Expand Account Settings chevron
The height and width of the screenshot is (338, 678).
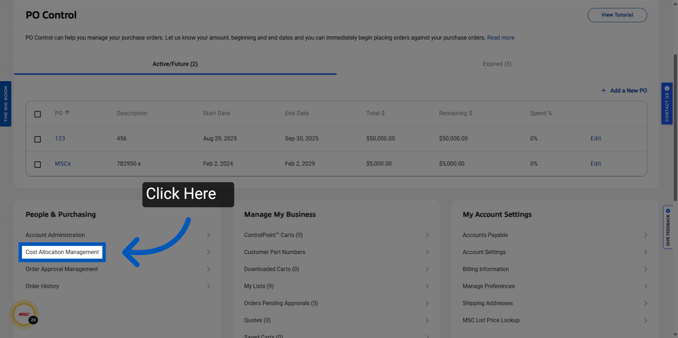(645, 252)
